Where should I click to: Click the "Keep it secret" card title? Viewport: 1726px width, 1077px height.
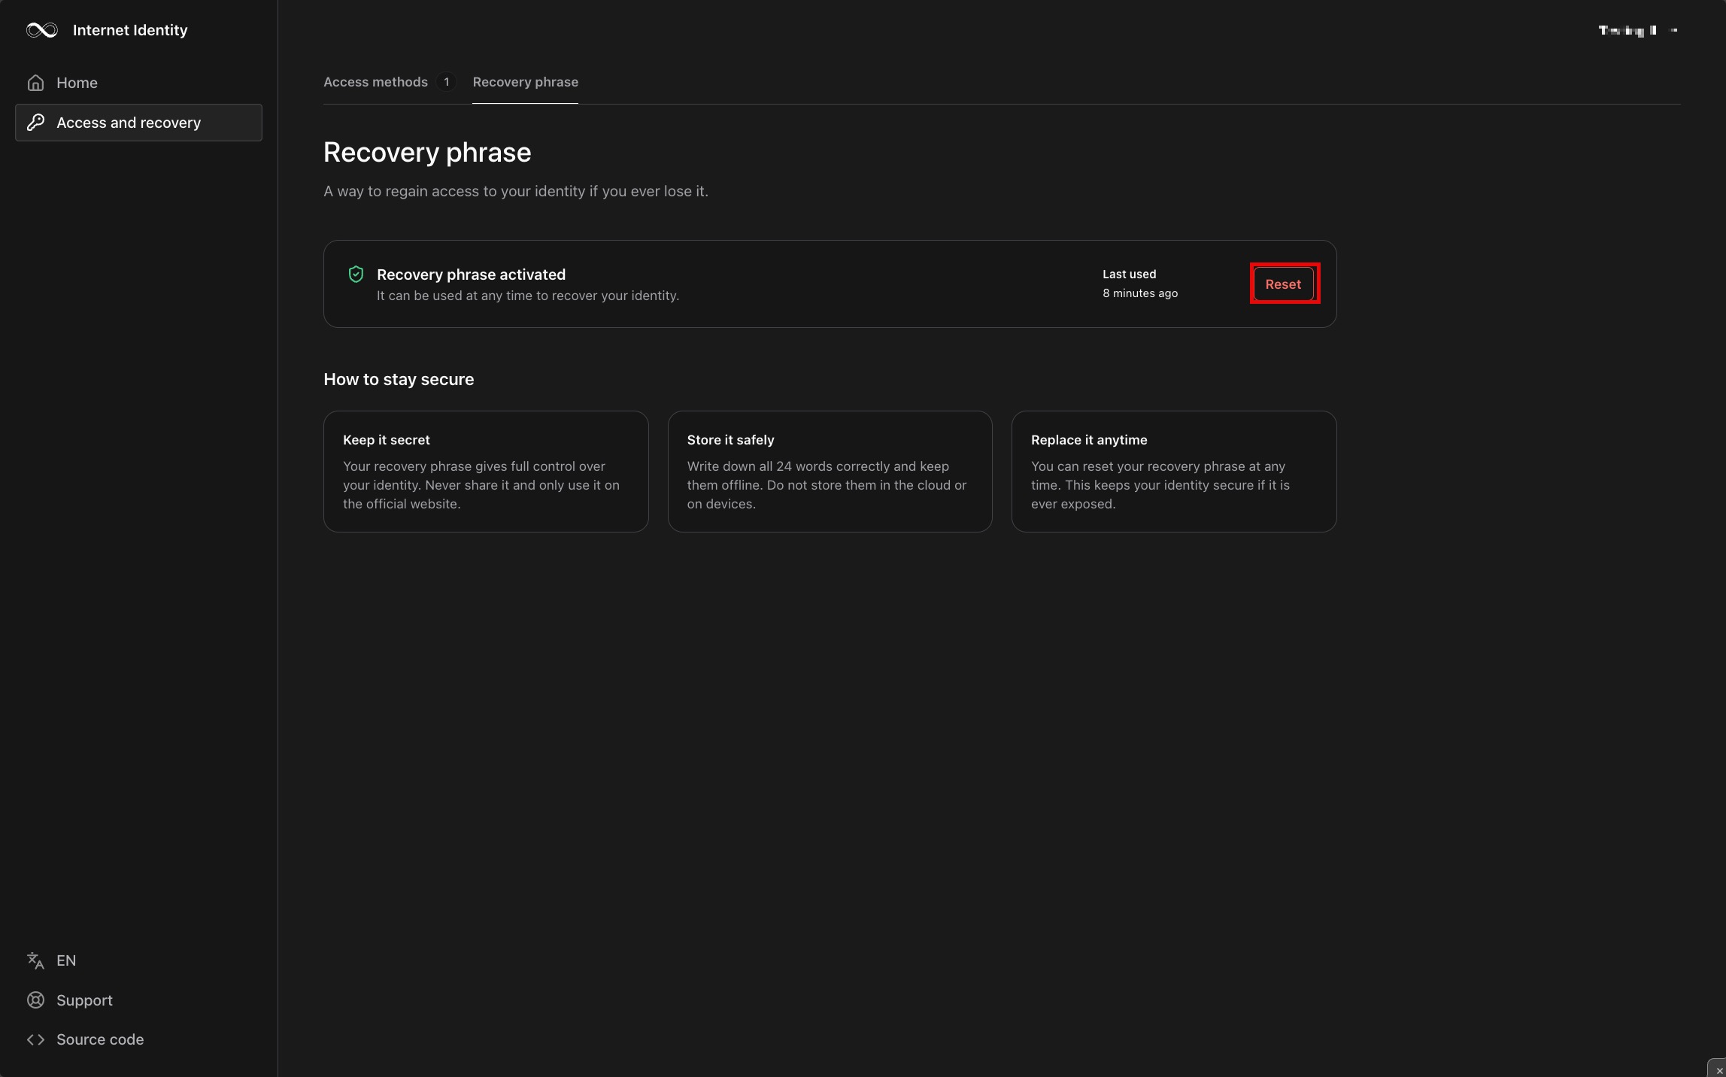point(387,440)
